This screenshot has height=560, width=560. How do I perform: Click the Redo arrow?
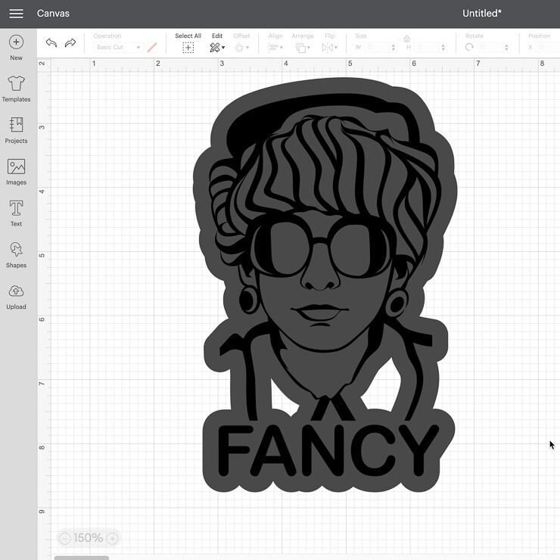(70, 43)
